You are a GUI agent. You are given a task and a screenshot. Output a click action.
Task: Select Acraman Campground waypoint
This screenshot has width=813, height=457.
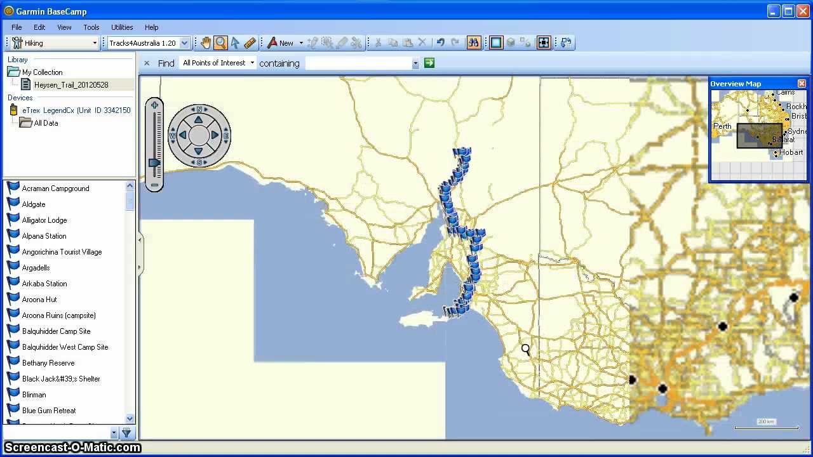pyautogui.click(x=55, y=189)
